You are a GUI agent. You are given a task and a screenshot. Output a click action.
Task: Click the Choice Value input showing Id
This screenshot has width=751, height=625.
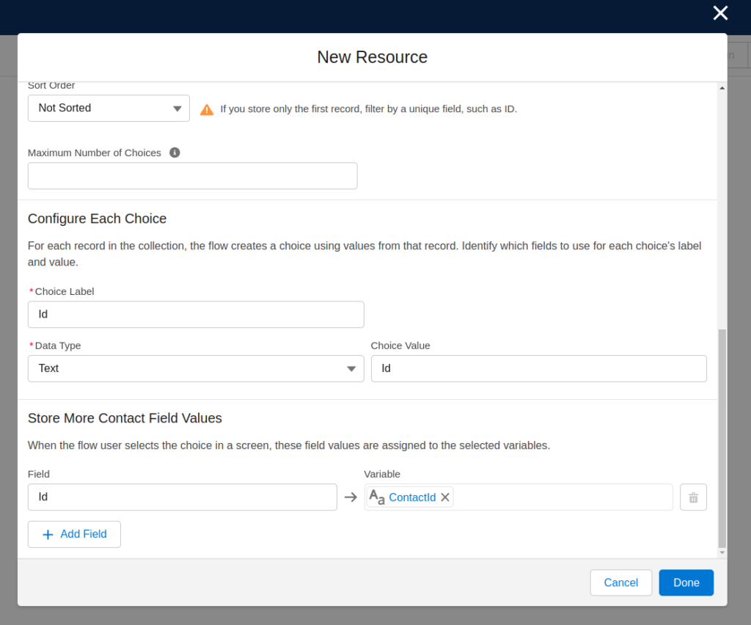[x=539, y=368]
